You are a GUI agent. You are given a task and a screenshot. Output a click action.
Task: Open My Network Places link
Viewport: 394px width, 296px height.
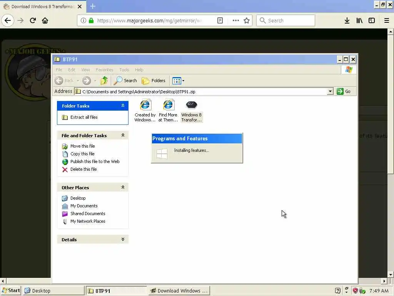[x=88, y=221]
